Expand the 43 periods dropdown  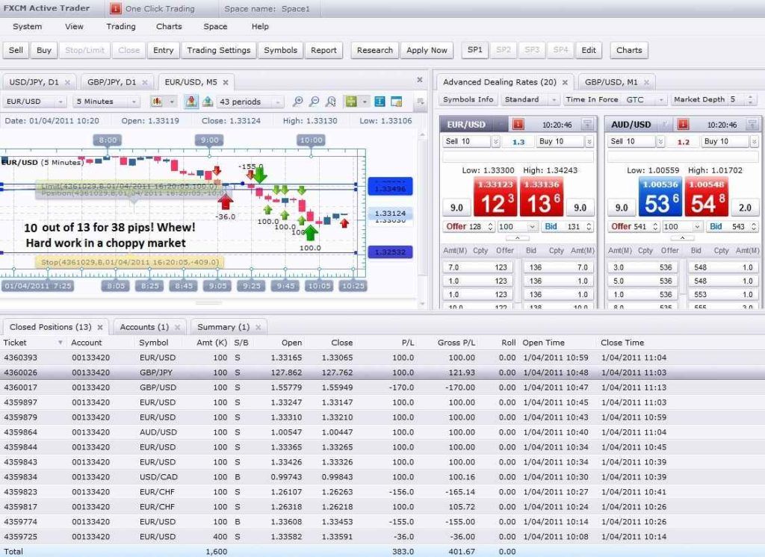(250, 102)
